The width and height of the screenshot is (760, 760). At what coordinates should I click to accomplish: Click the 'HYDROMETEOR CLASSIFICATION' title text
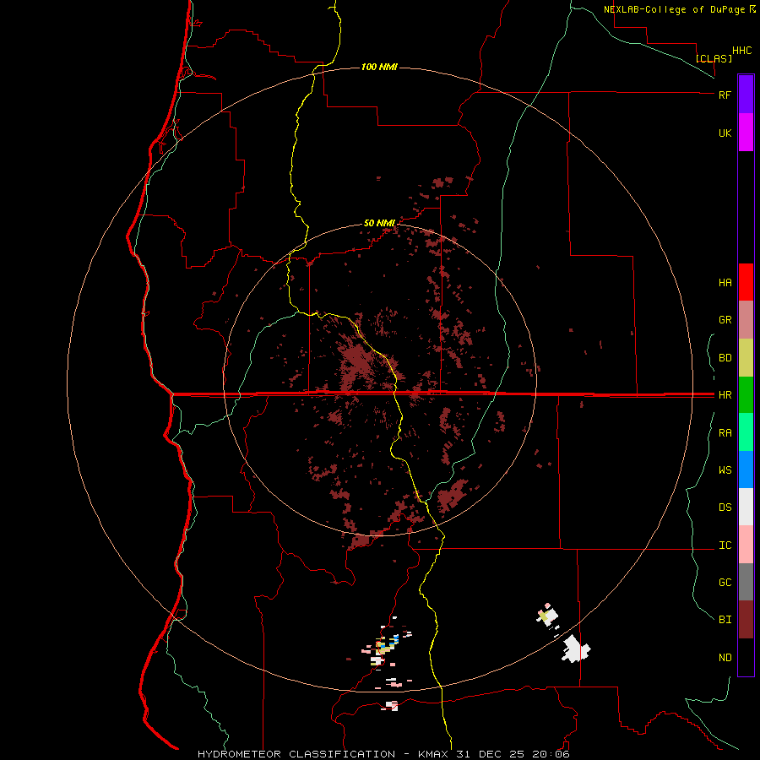(296, 754)
